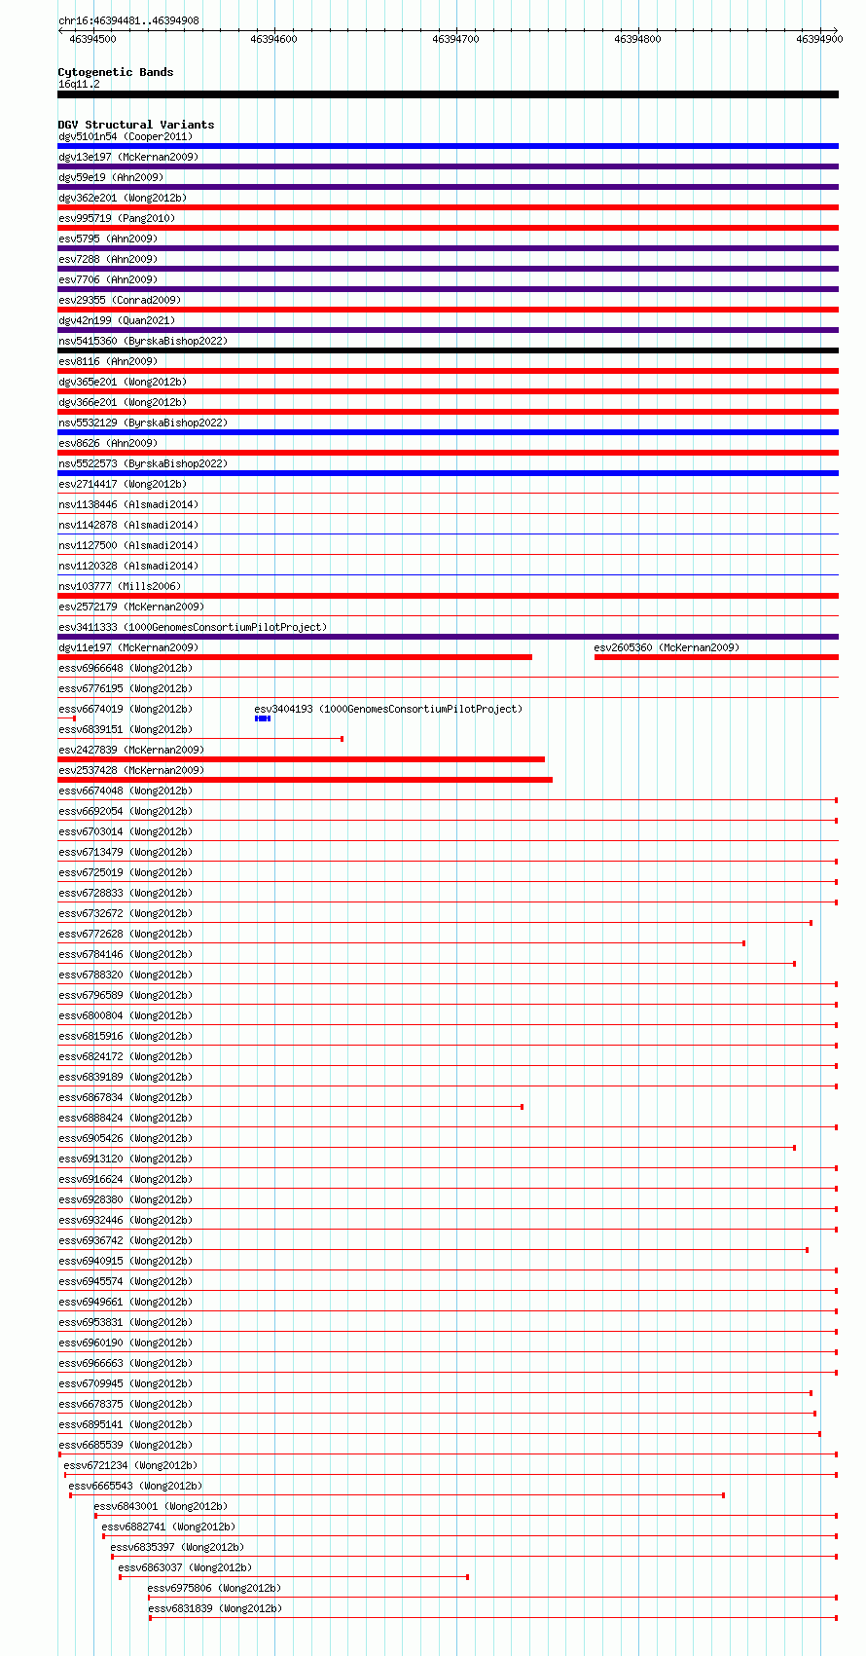Click the red esv2605360 variant bar
The image size is (866, 1656).
coord(716,657)
